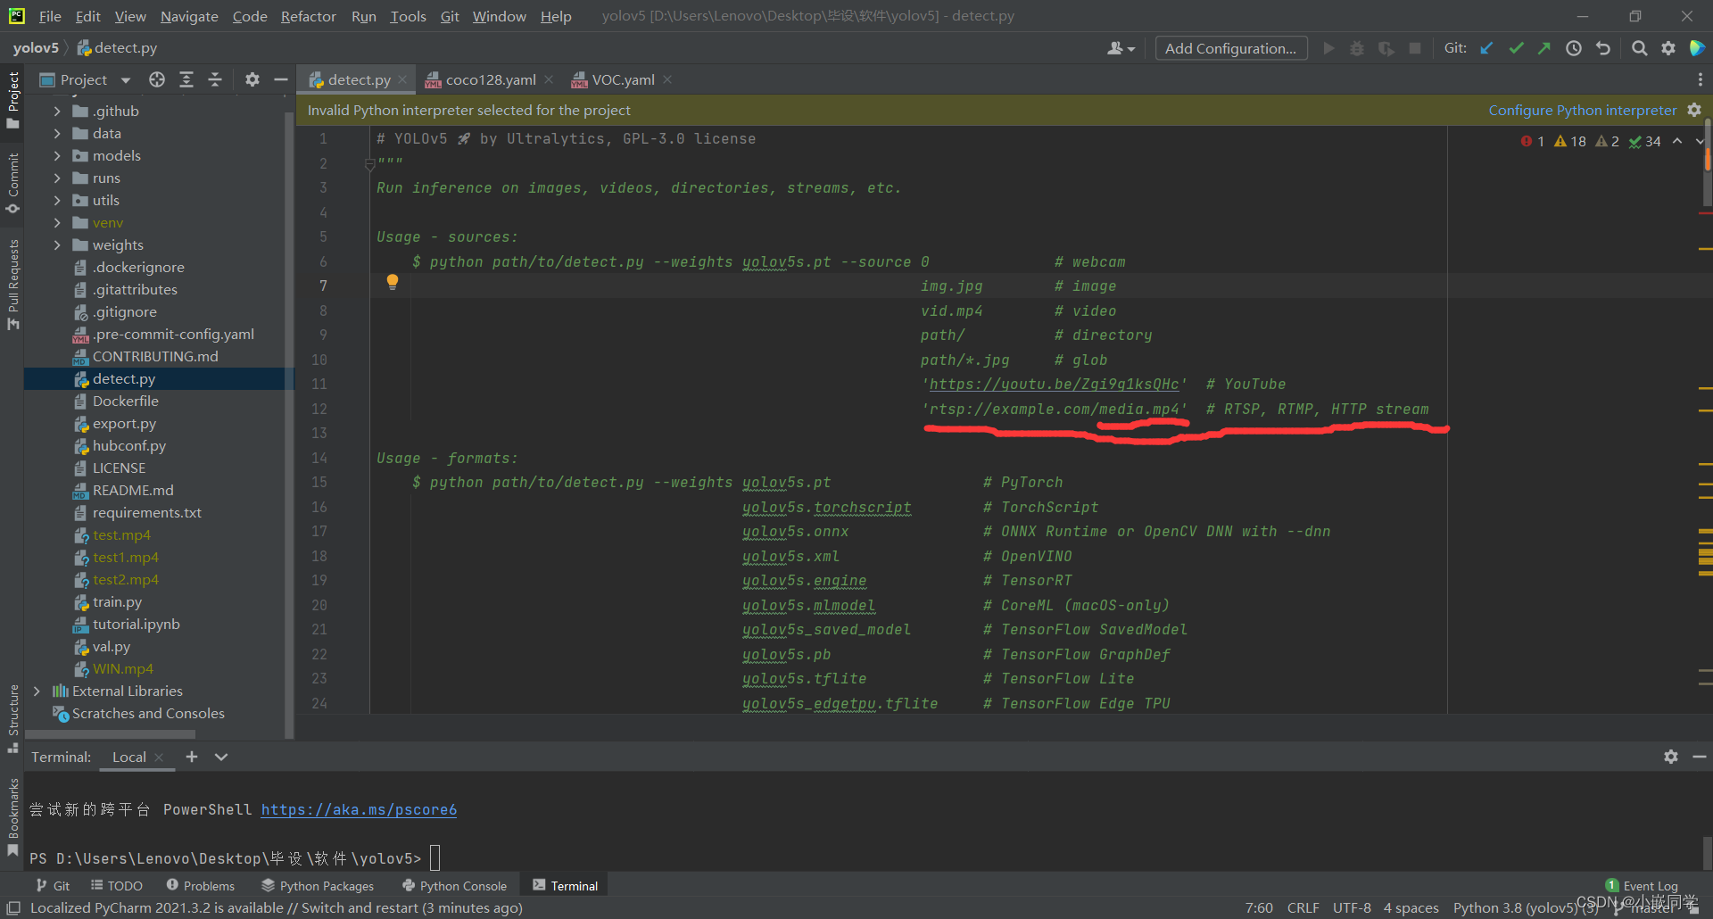This screenshot has height=919, width=1713.
Task: Expand the models folder
Action: pos(57,155)
